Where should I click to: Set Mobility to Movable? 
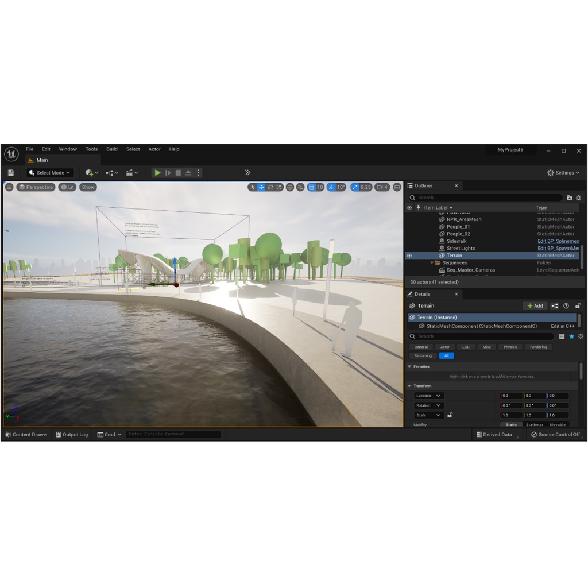(x=557, y=425)
